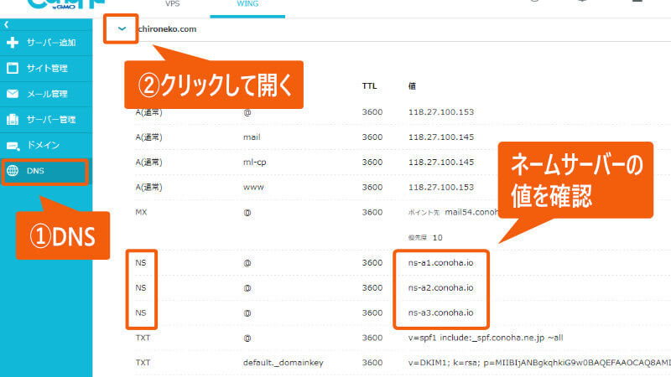Open サイト管理 menu item
This screenshot has height=377, width=671.
[x=46, y=69]
